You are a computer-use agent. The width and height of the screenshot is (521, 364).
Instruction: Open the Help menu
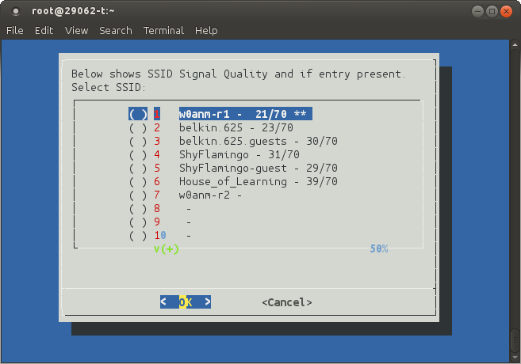206,30
